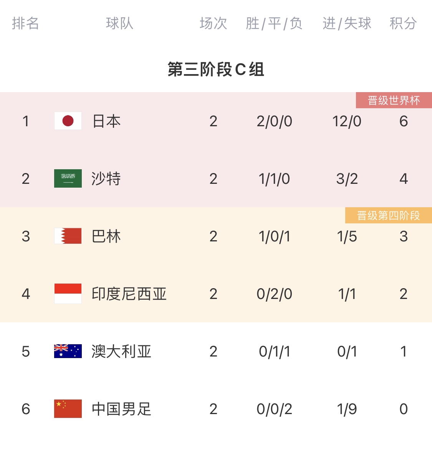Click the 晋级第四阶段 label
The height and width of the screenshot is (454, 432).
(388, 215)
